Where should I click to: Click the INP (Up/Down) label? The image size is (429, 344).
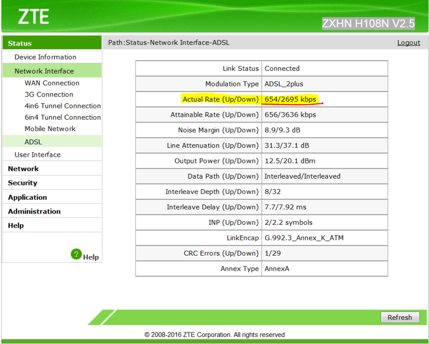(x=234, y=223)
